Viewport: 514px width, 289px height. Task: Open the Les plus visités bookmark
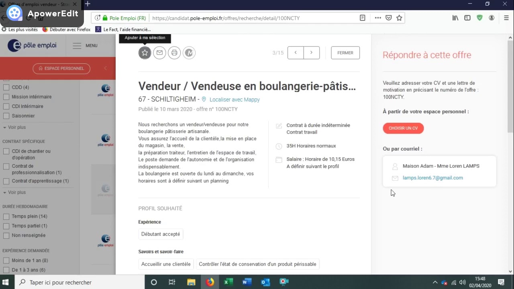20,29
